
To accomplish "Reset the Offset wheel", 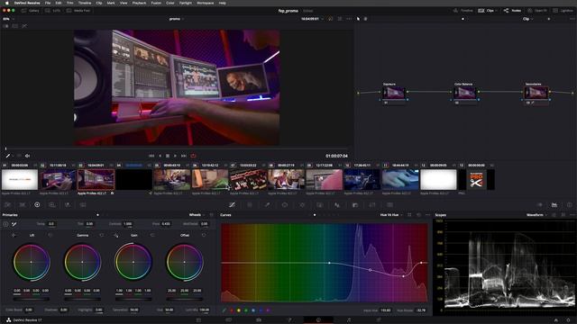I will [x=204, y=235].
